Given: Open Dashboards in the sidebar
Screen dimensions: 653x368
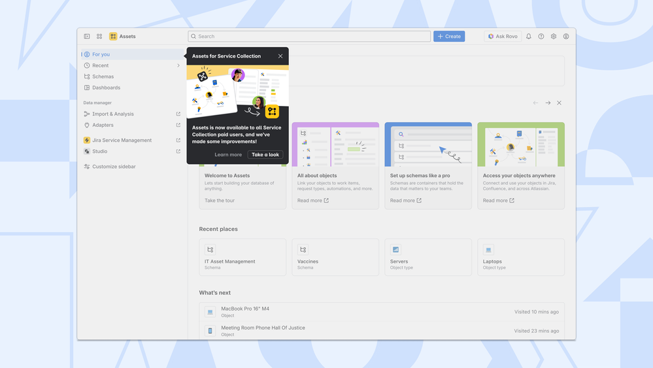Looking at the screenshot, I should (x=106, y=88).
